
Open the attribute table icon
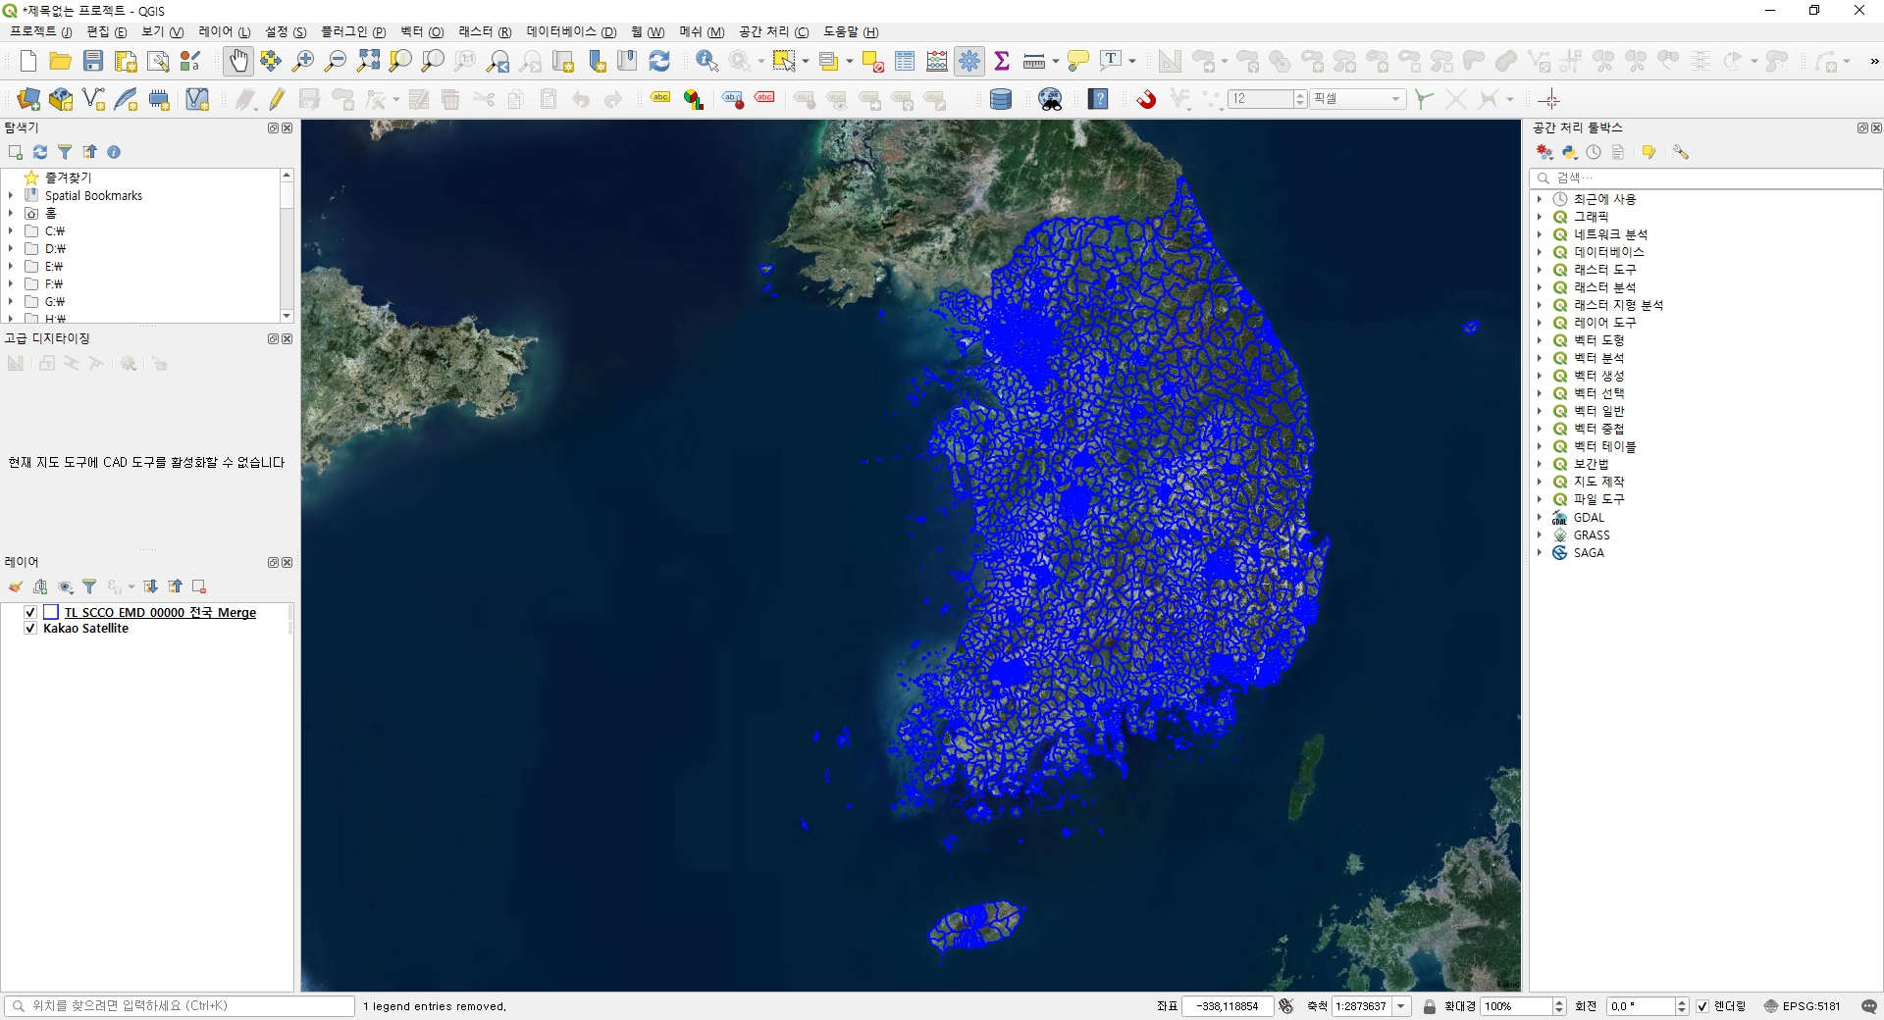click(905, 61)
